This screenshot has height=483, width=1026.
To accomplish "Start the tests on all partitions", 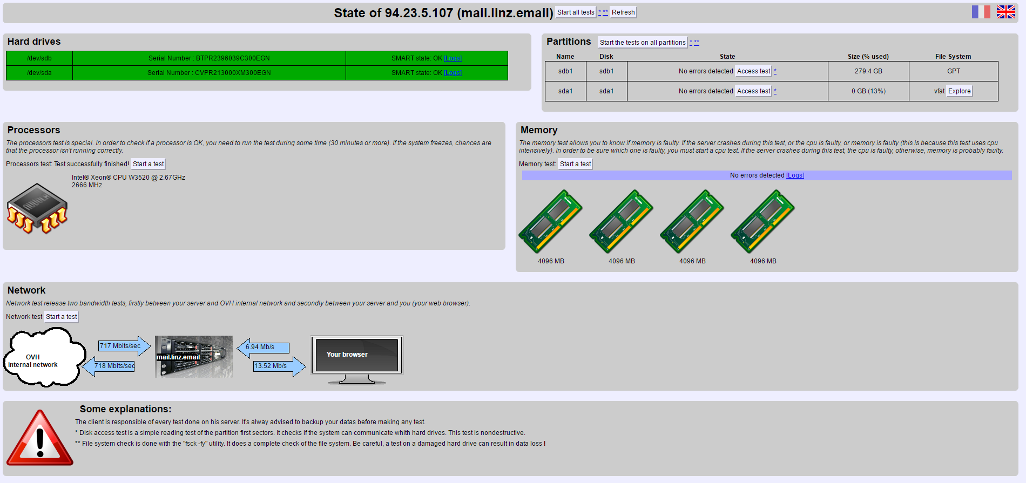I will (642, 43).
